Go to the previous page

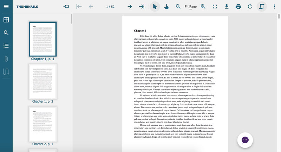click(x=91, y=7)
